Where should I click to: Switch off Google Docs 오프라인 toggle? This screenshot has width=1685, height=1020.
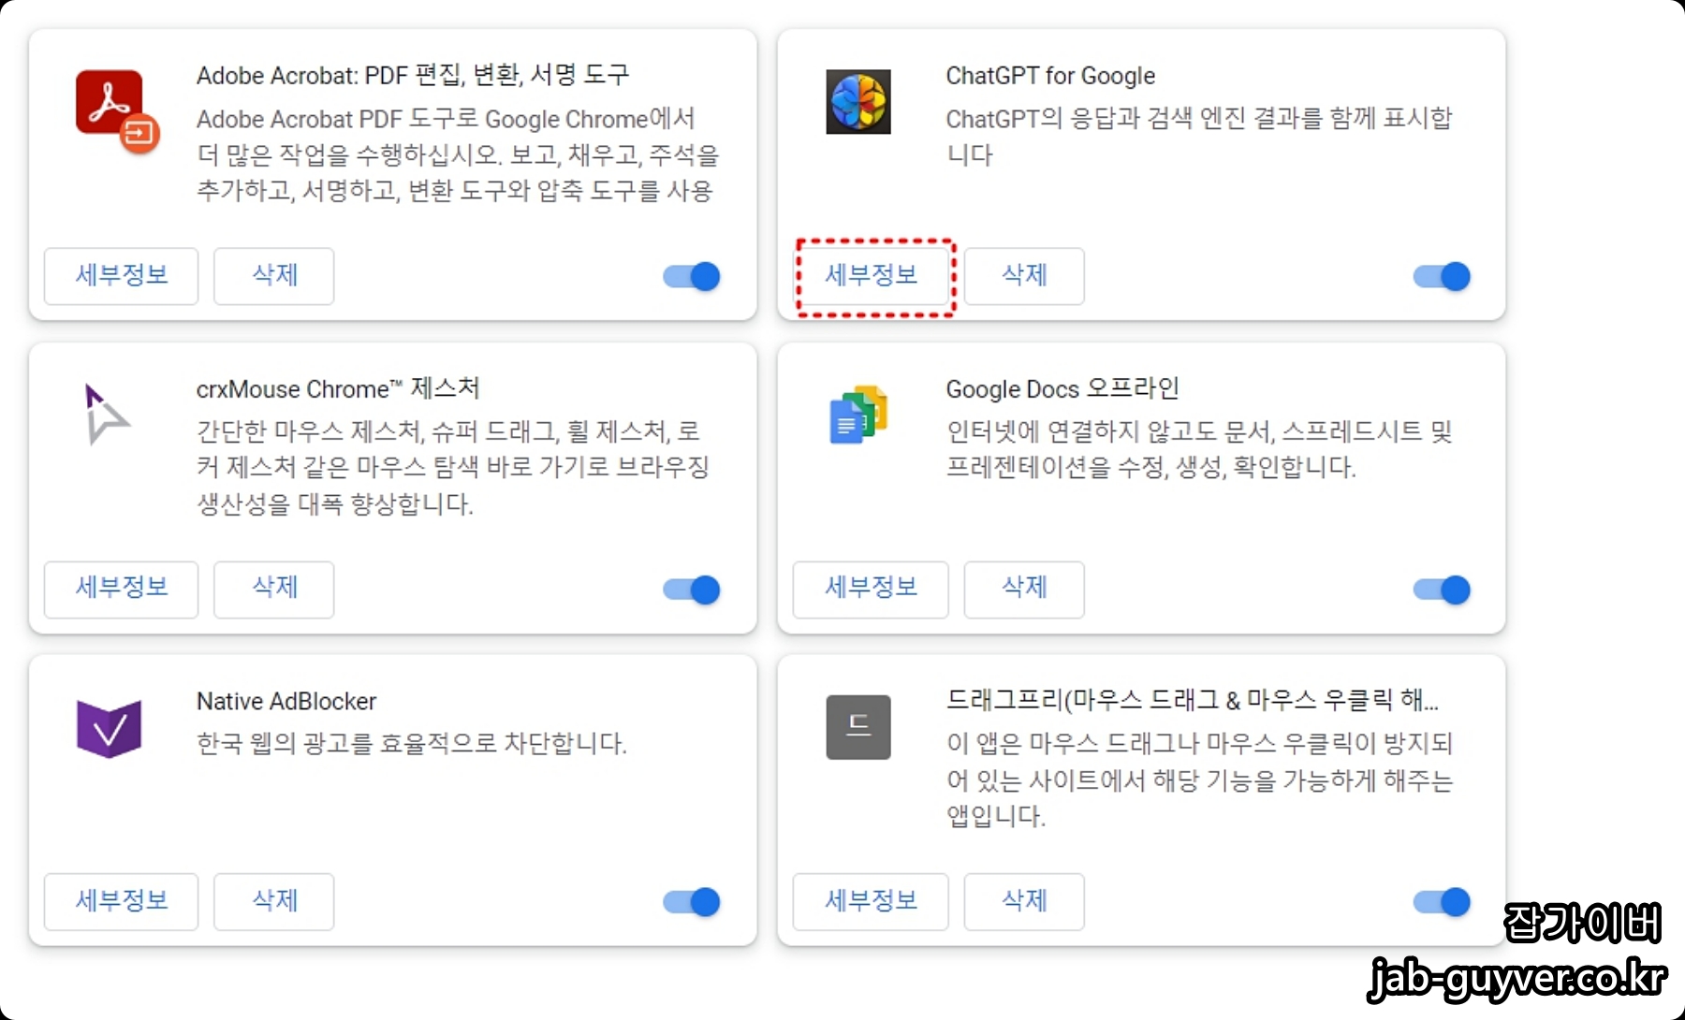click(1442, 590)
